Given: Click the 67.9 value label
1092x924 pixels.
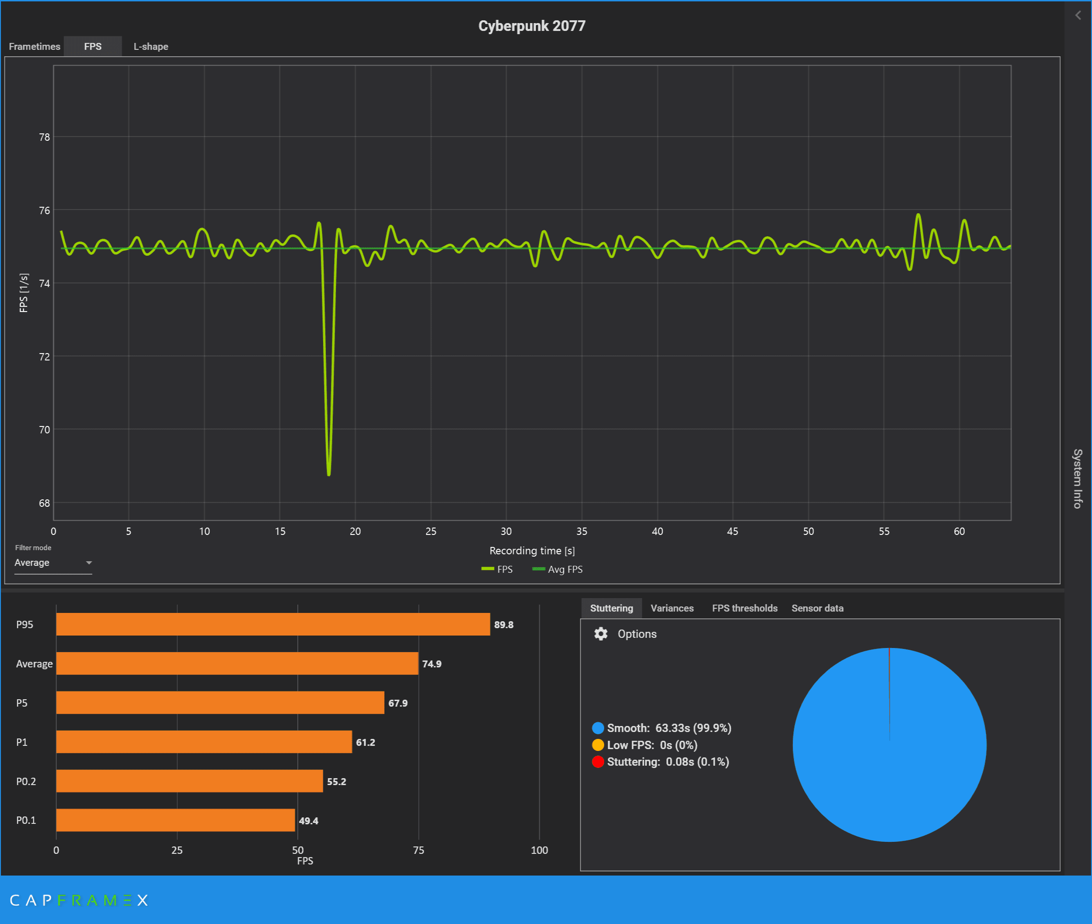Looking at the screenshot, I should [x=397, y=703].
